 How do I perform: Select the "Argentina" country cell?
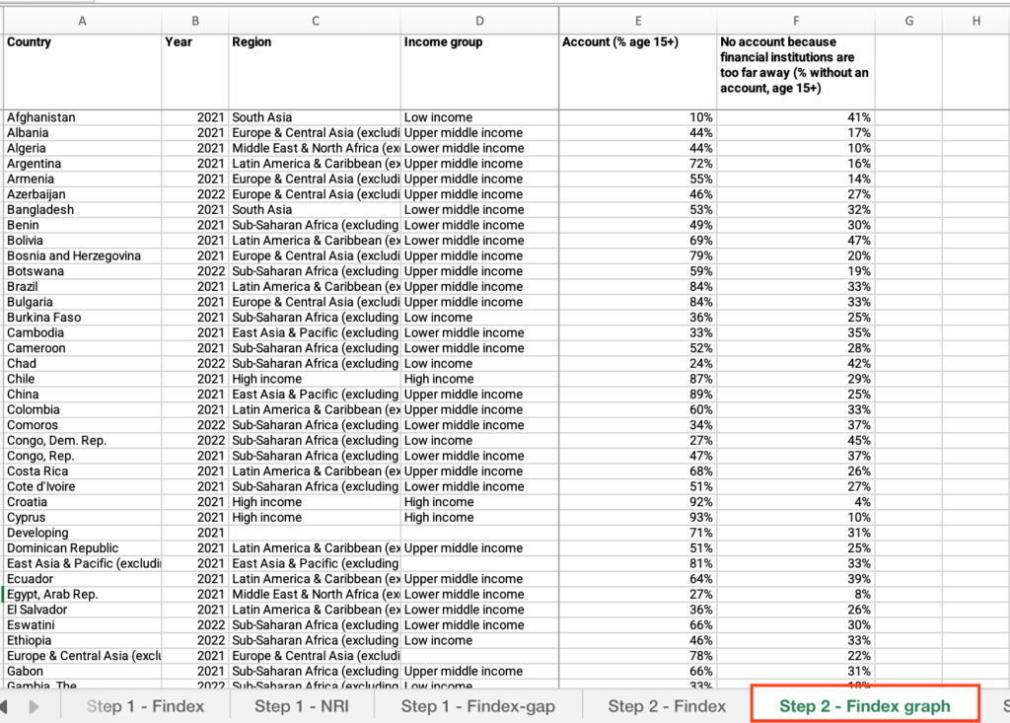[x=83, y=164]
